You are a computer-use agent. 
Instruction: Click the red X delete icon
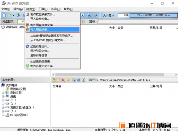(x=63, y=80)
